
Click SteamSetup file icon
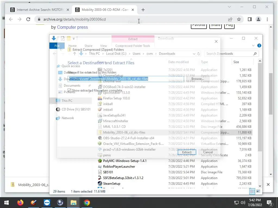tap(100, 183)
